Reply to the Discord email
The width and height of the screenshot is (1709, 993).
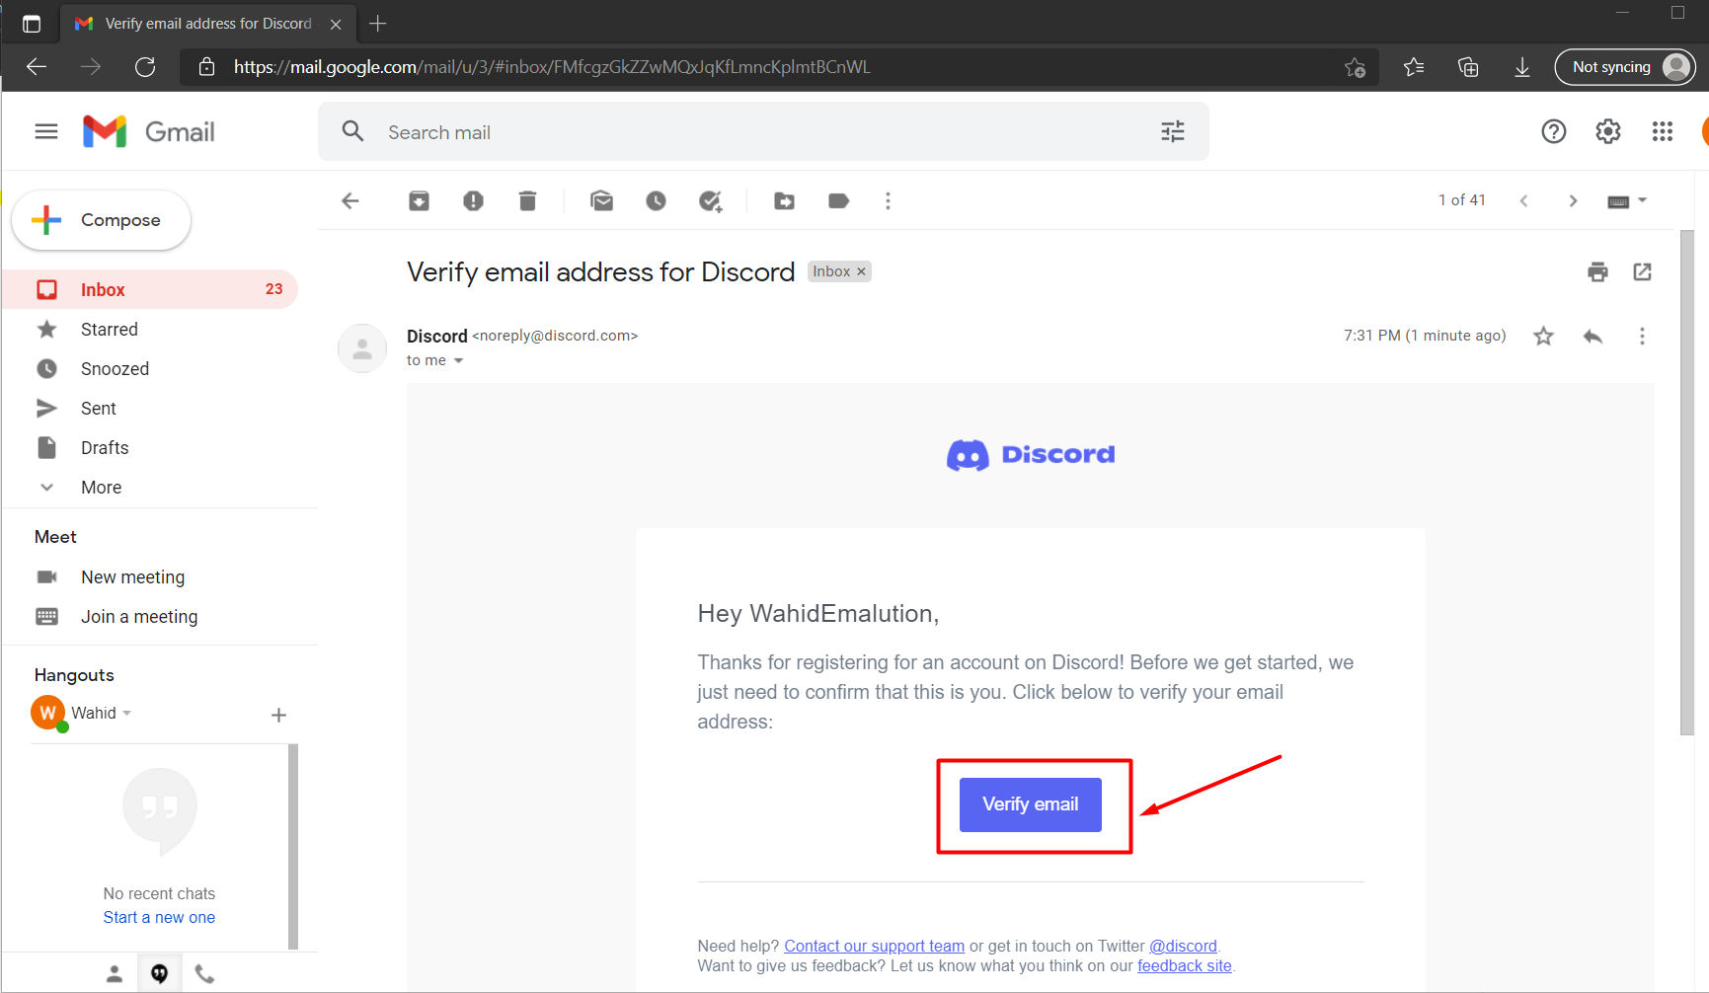point(1592,337)
